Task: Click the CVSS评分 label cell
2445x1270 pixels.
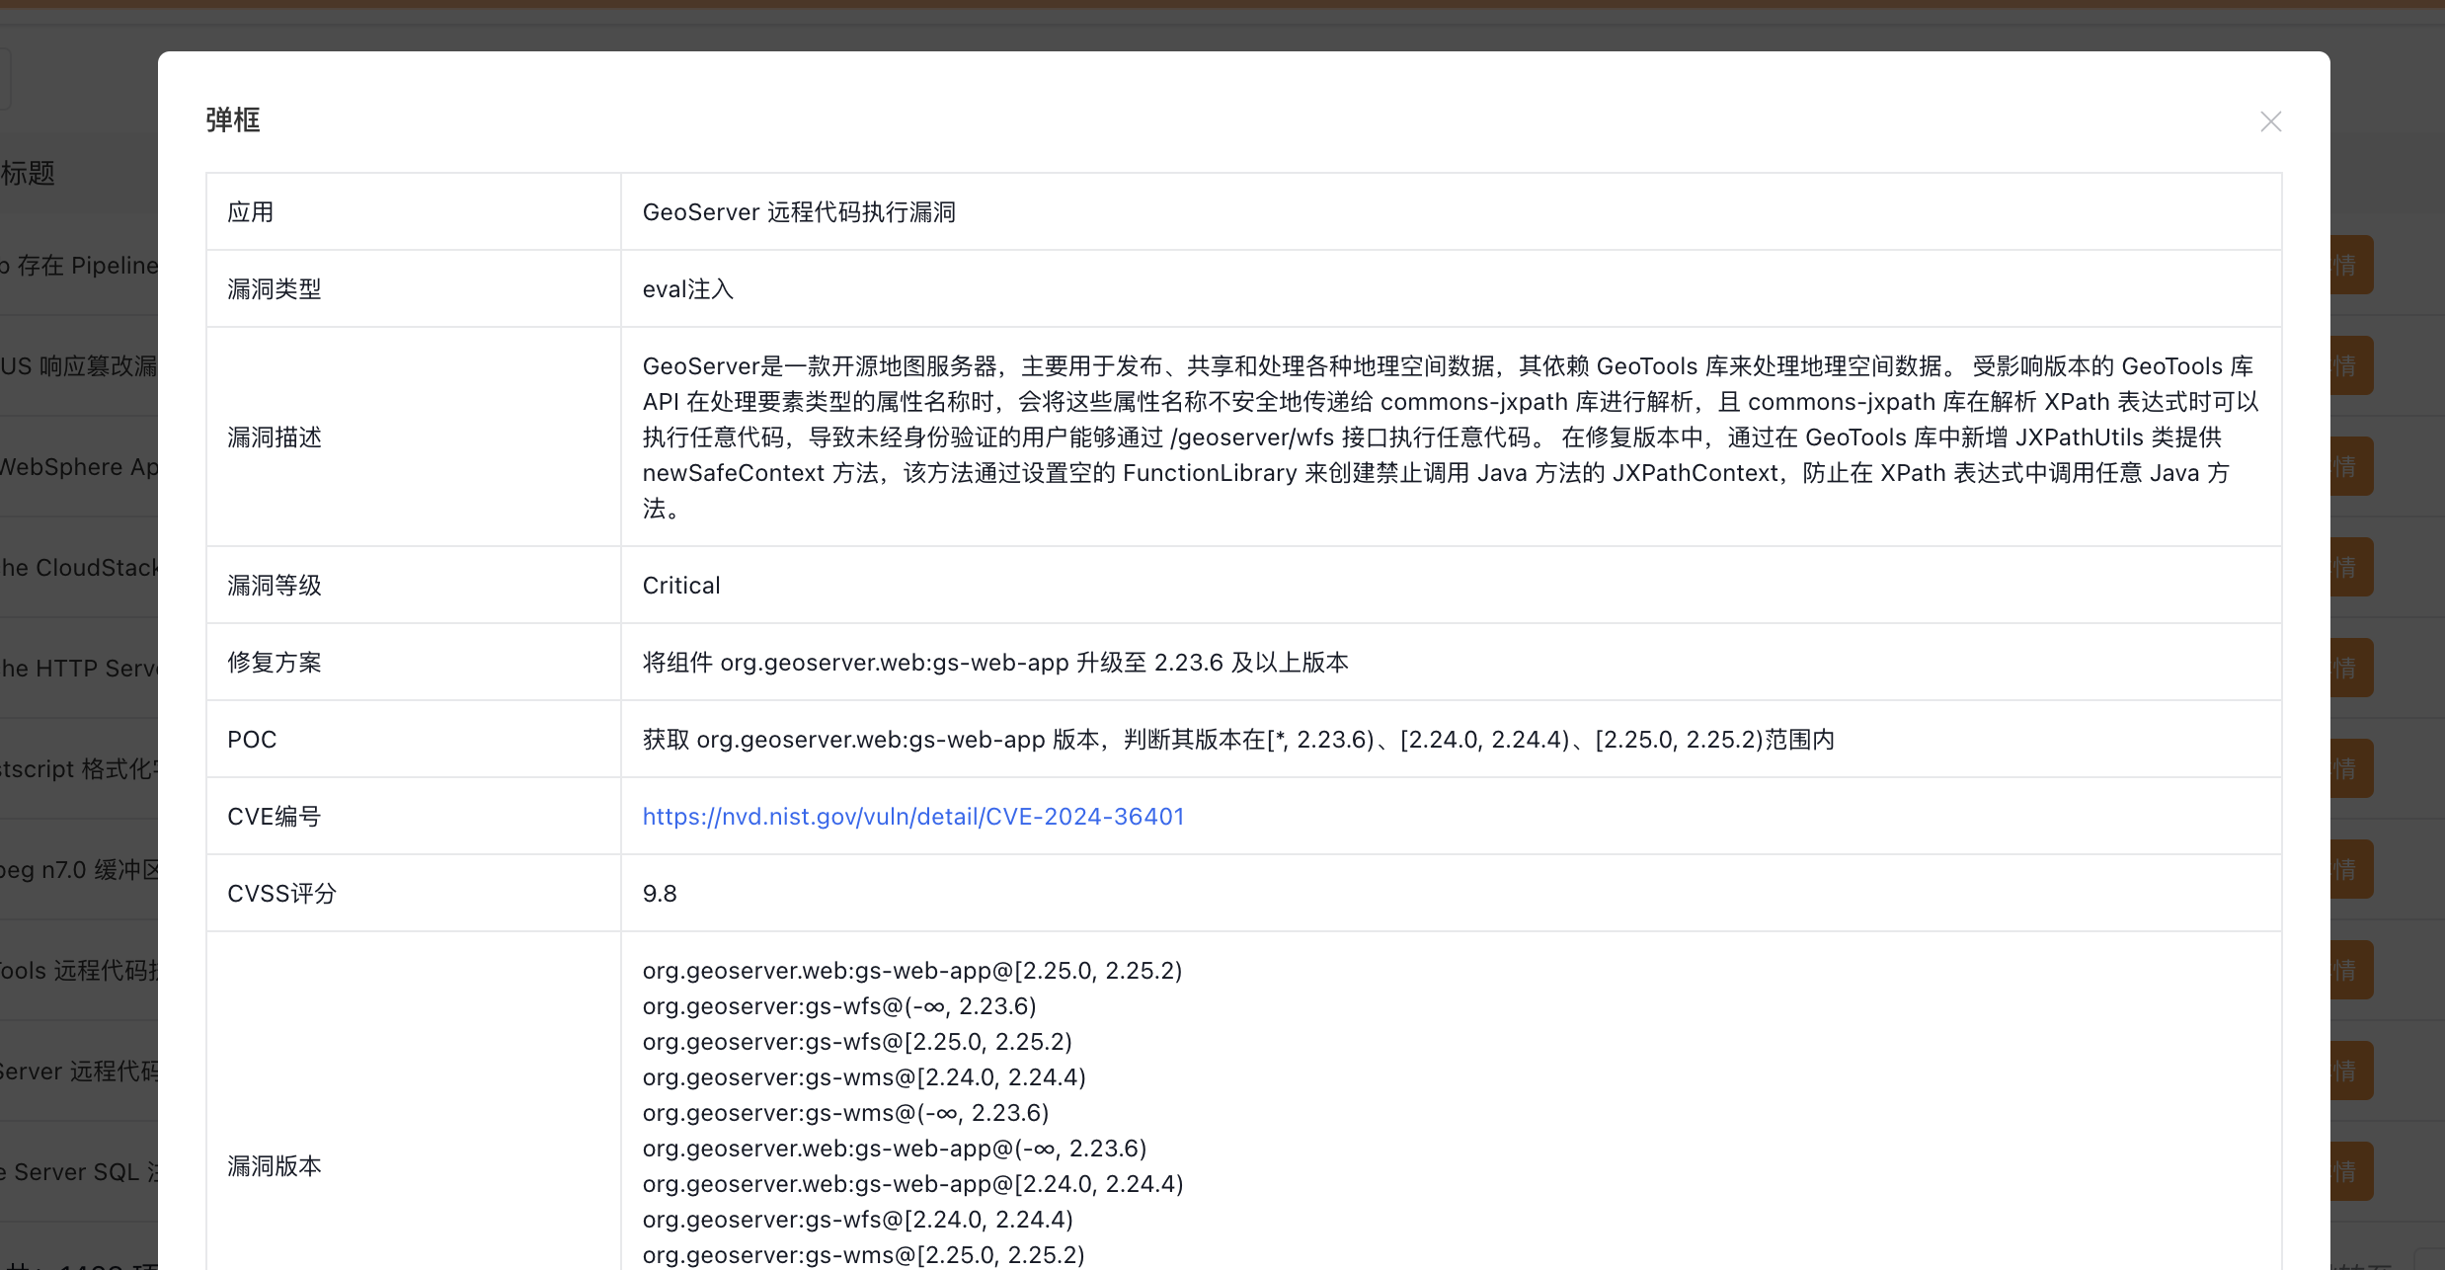Action: pos(413,894)
